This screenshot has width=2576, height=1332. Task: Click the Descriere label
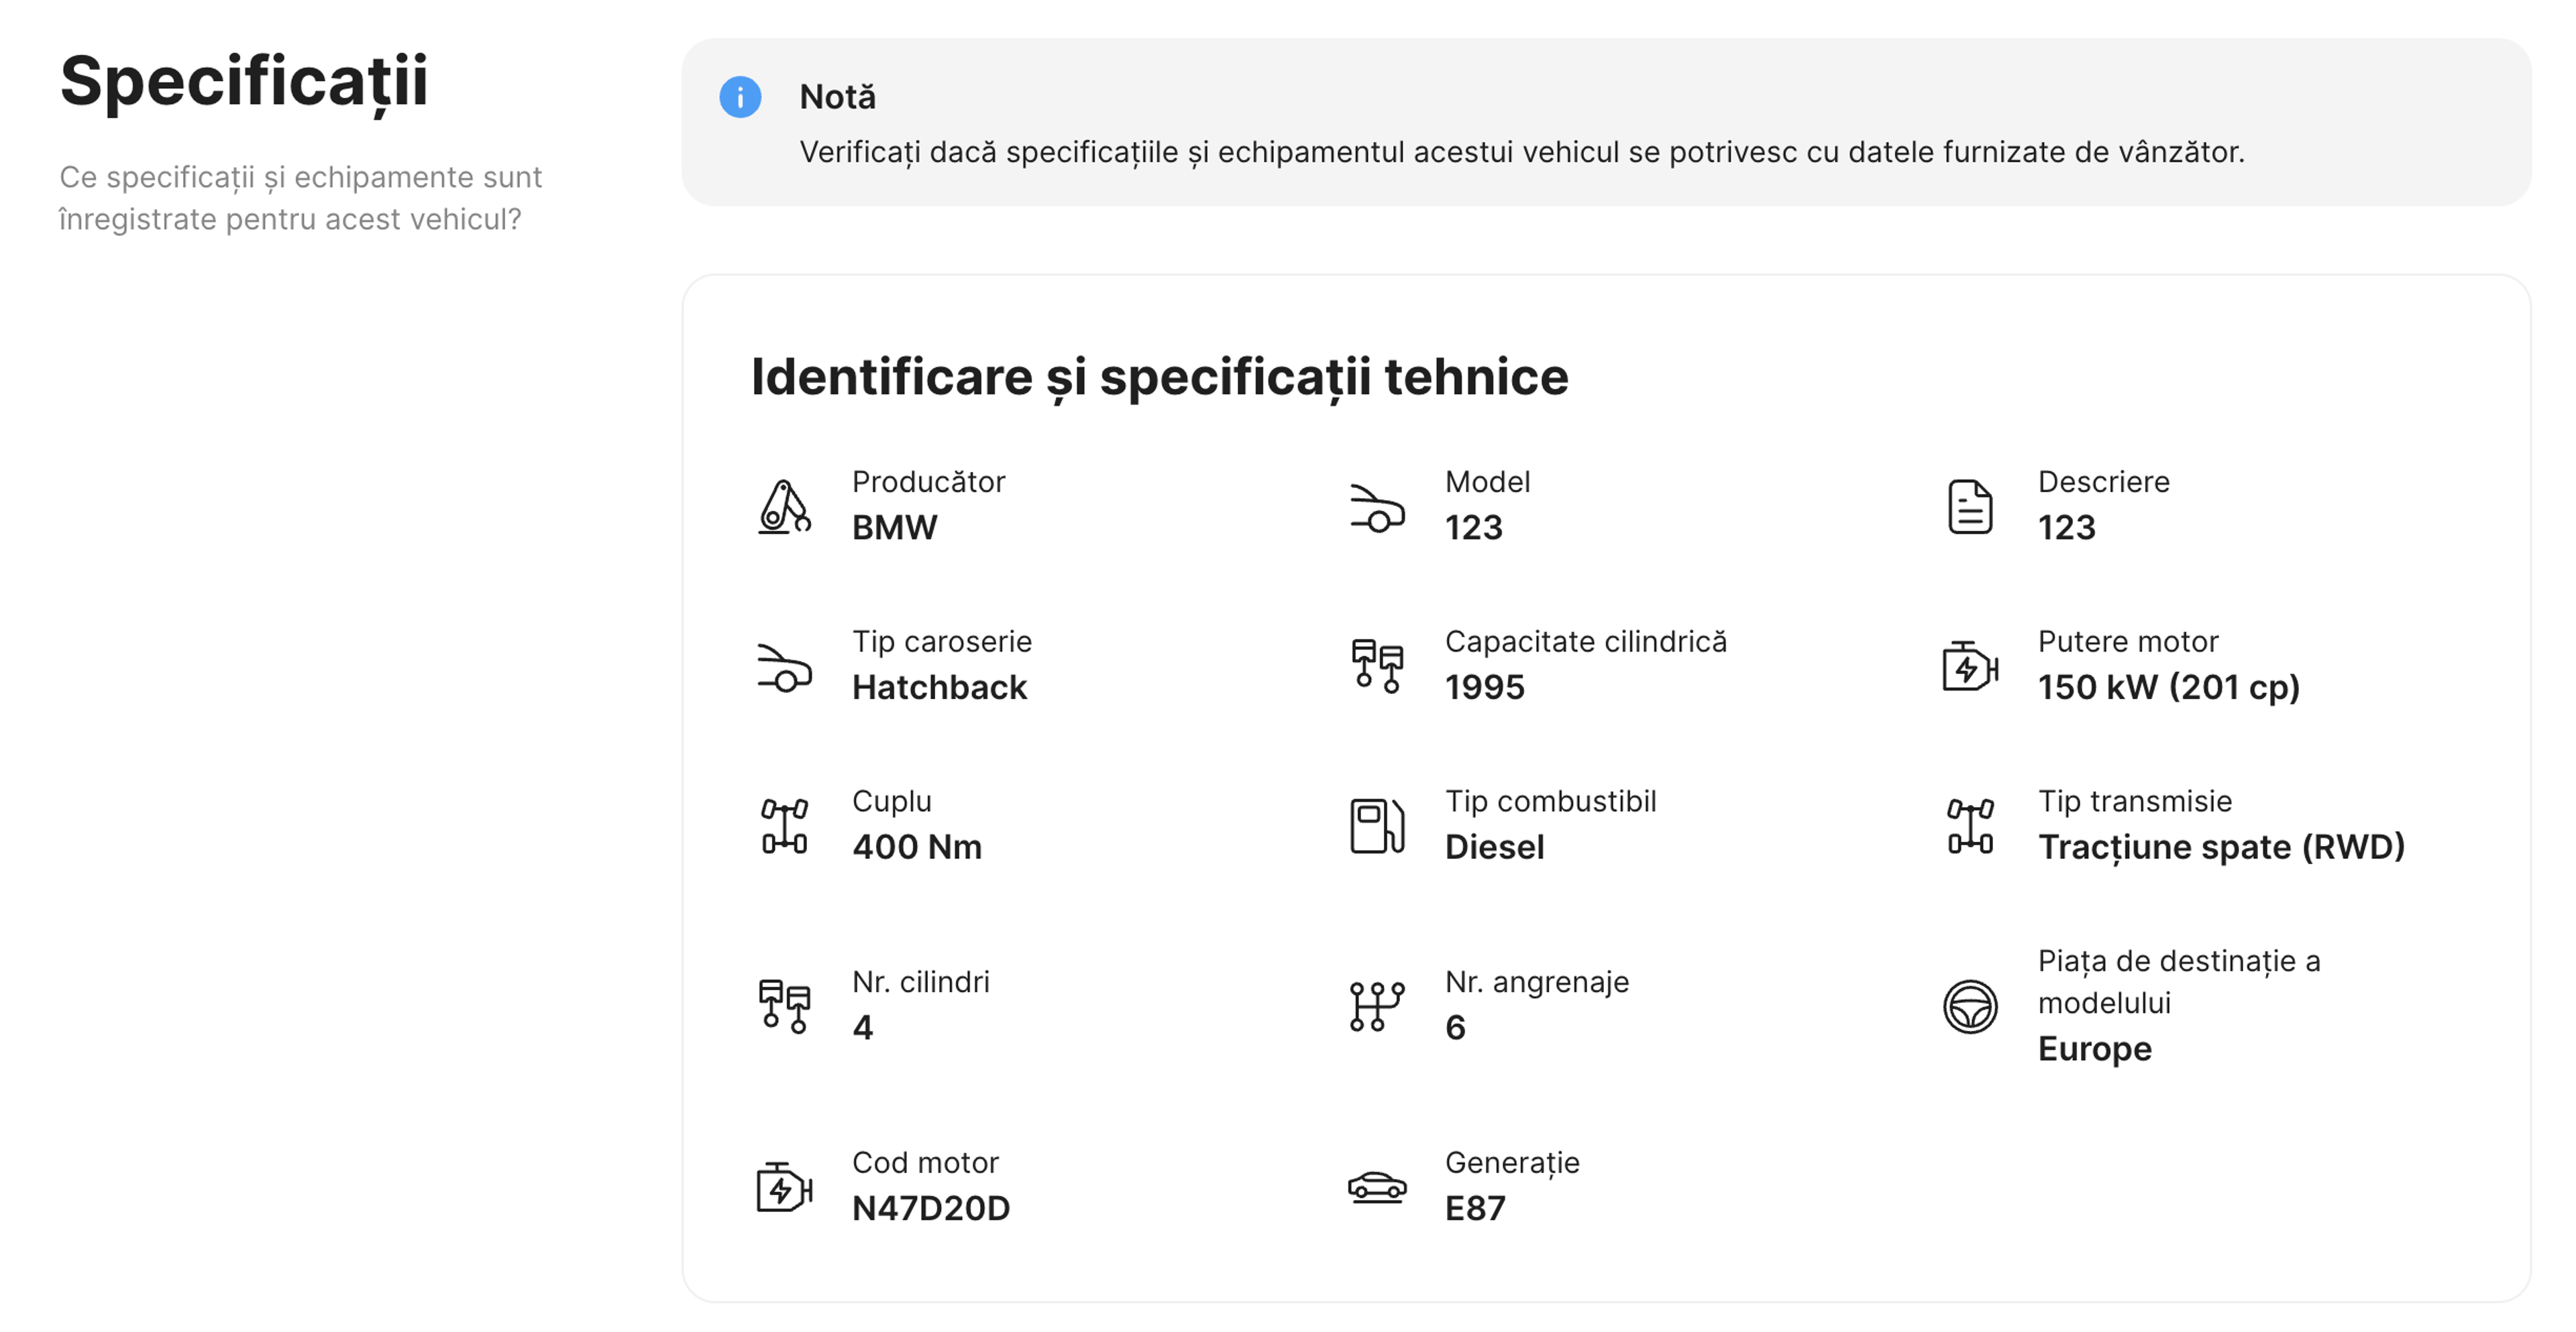tap(2103, 481)
